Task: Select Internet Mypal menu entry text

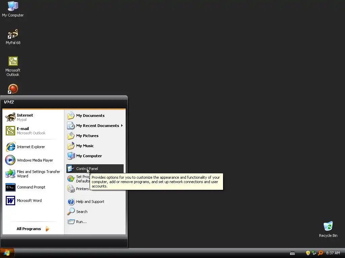Action: pos(25,117)
